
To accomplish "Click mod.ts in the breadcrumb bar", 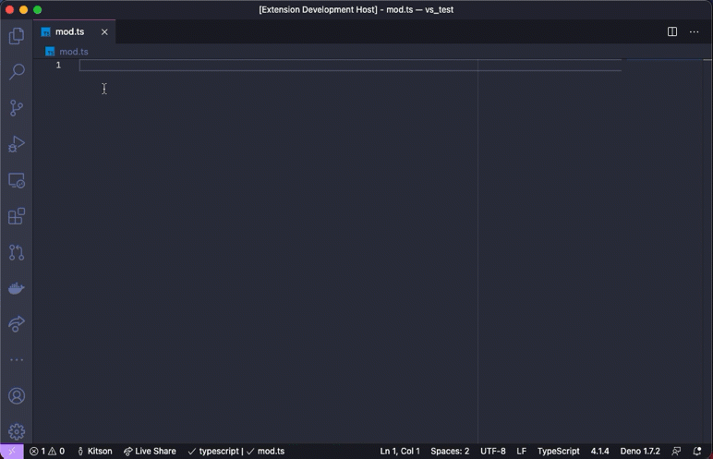I will (74, 52).
